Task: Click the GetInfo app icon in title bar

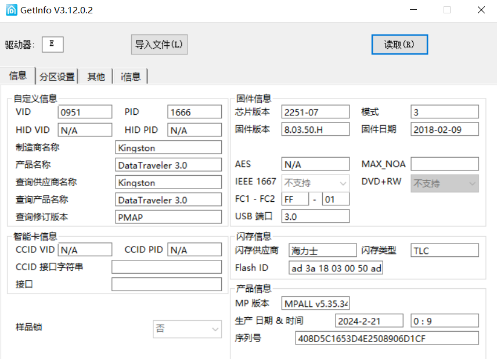Action: click(12, 10)
